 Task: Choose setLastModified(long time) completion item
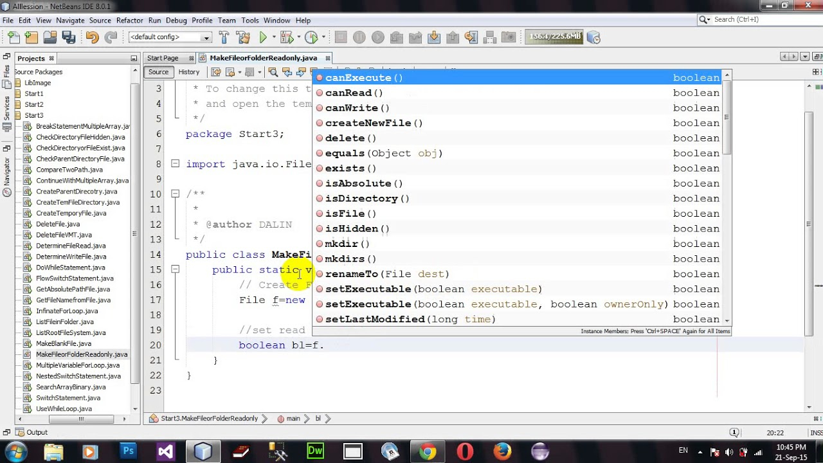click(518, 319)
